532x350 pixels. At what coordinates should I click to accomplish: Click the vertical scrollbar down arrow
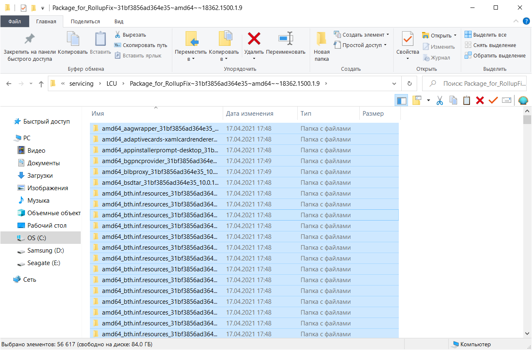pos(527,334)
